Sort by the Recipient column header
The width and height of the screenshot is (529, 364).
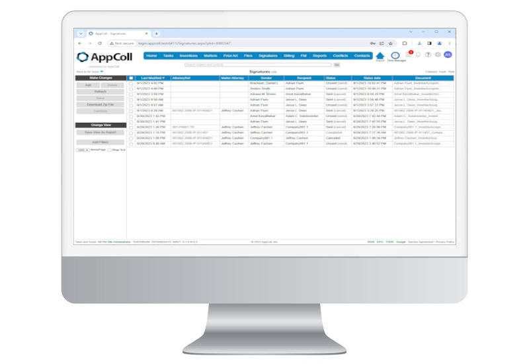304,78
